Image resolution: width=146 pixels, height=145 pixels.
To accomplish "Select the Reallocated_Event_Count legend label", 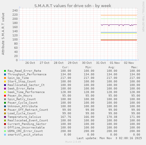I will pyautogui.click(x=28, y=120).
